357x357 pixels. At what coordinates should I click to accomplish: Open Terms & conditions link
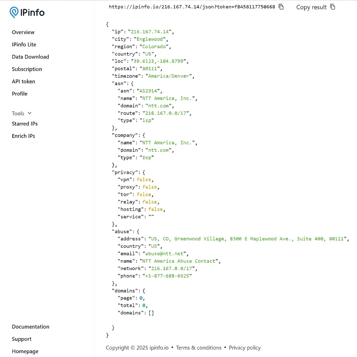[x=199, y=348]
